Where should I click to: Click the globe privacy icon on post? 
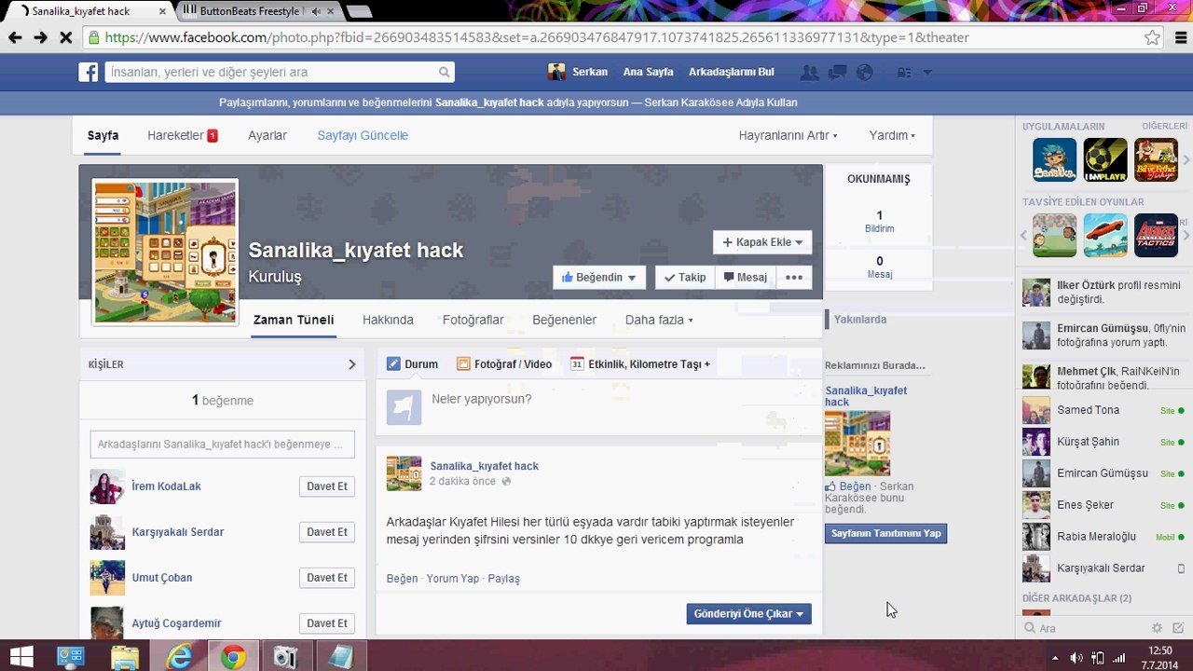point(506,482)
